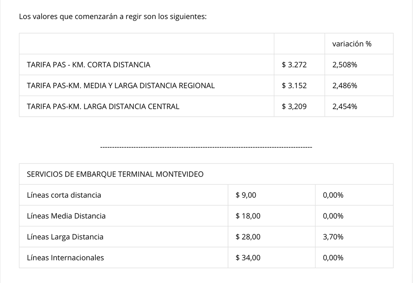The image size is (413, 283).
Task: Click the 2,454% variation value
Action: 344,106
